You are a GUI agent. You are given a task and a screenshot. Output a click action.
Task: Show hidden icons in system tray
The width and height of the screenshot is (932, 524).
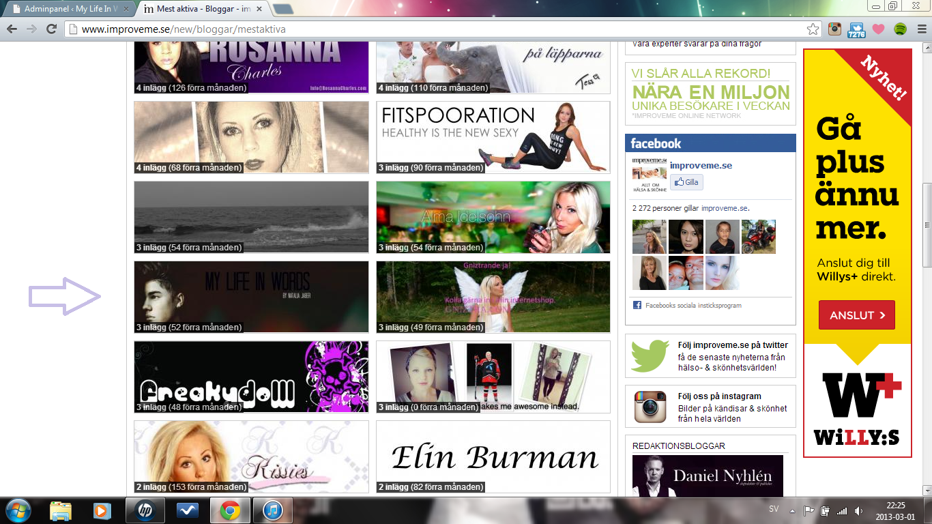(792, 510)
